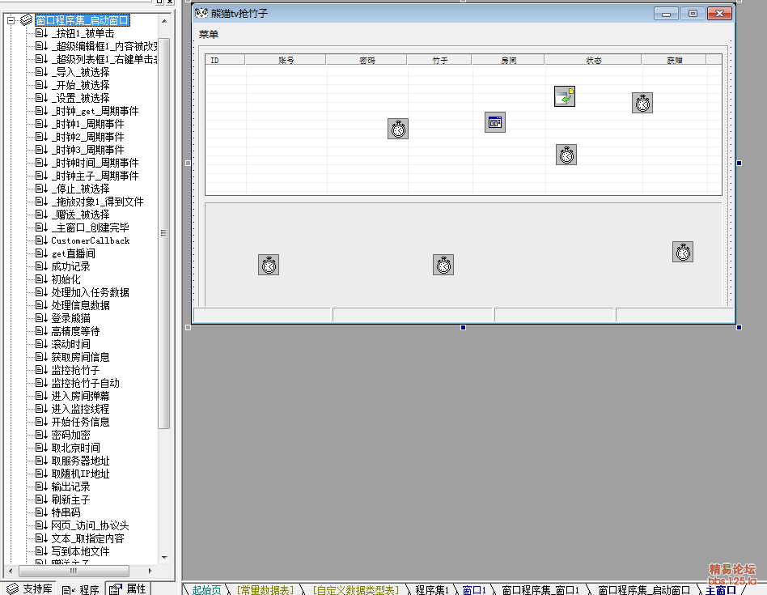Select the 监控抢竹子自动 subroutine
Image resolution: width=767 pixels, height=595 pixels.
point(85,383)
